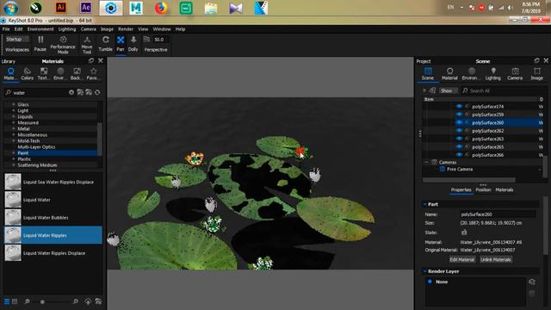
Task: Hide polySurface266 using its eye icon
Action: (x=459, y=155)
